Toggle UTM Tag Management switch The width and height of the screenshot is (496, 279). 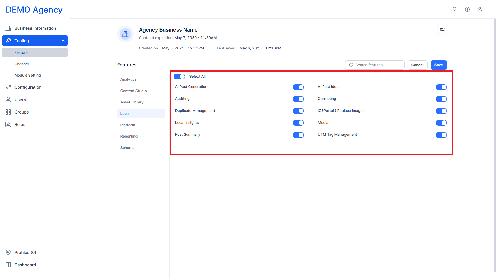pos(441,135)
